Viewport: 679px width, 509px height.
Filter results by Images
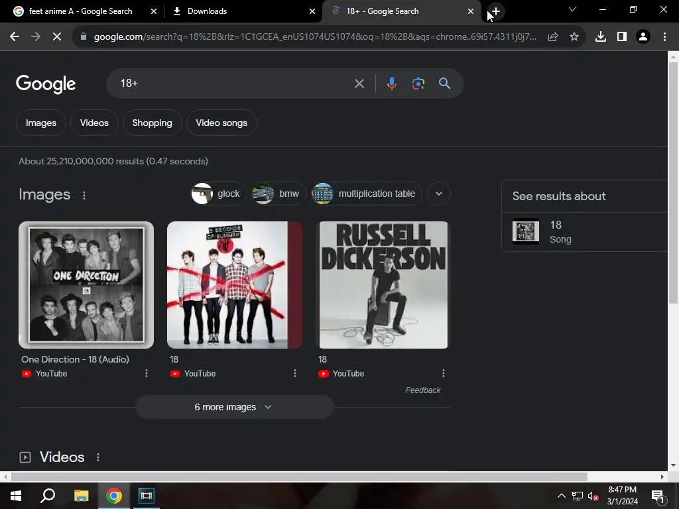pos(41,123)
